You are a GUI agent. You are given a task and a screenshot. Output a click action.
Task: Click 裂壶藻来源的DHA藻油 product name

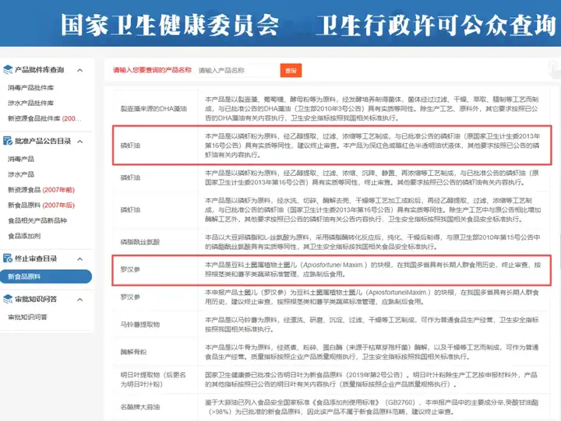[153, 109]
